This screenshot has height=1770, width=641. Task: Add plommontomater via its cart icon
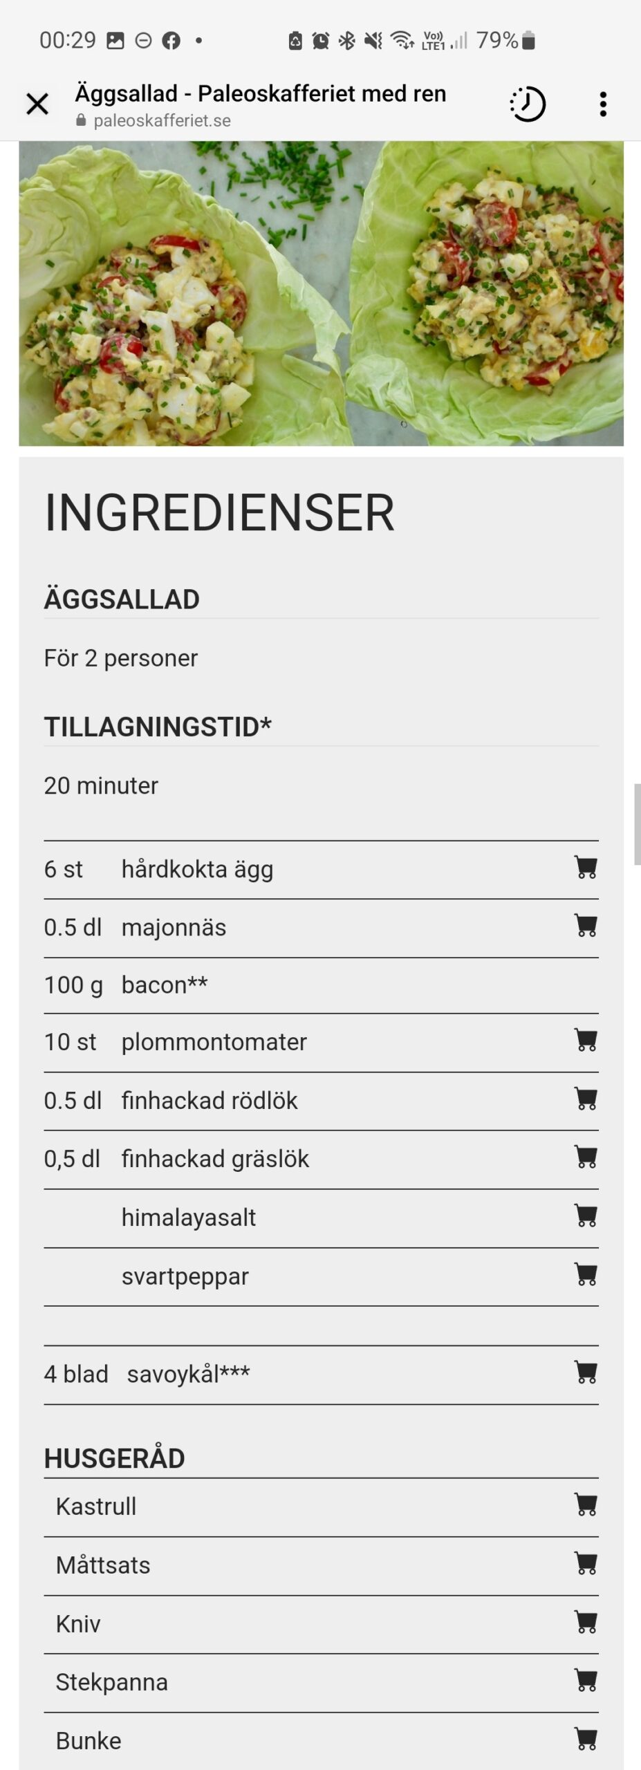tap(586, 1040)
